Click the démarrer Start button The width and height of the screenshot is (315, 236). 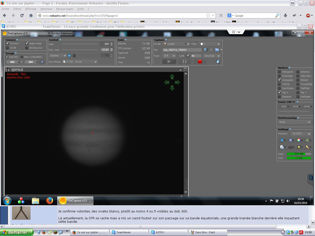[x=17, y=232]
